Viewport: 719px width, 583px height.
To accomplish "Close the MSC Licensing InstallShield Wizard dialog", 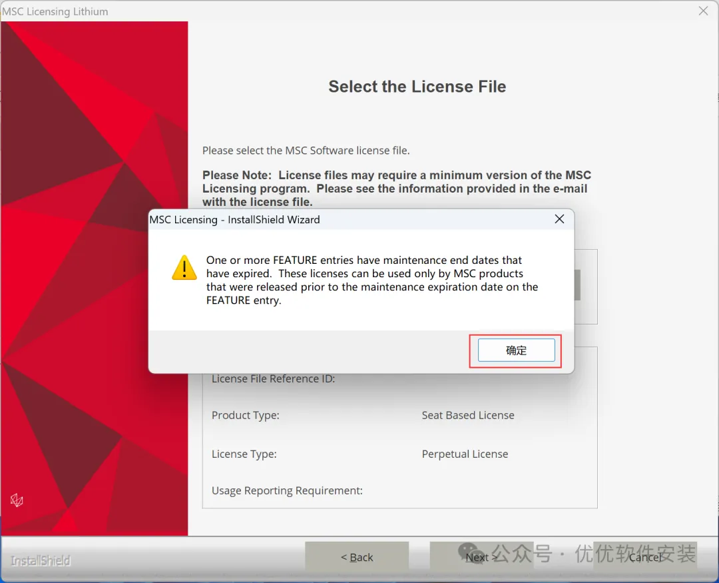I will (x=559, y=219).
